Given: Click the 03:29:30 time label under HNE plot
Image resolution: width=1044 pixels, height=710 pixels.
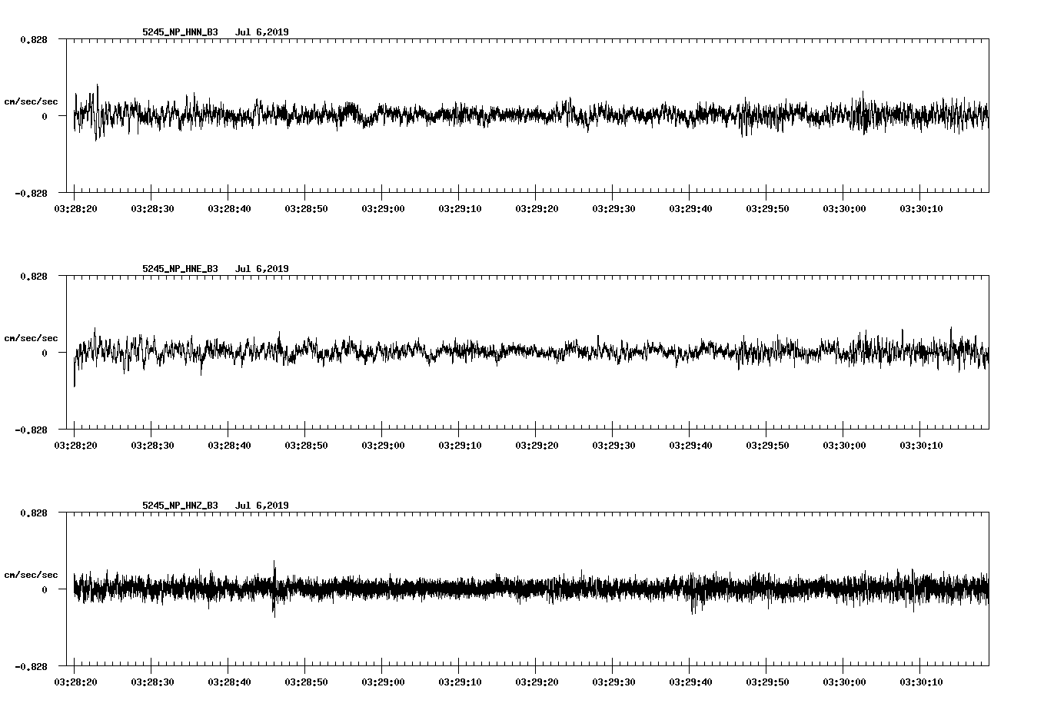Looking at the screenshot, I should (613, 445).
